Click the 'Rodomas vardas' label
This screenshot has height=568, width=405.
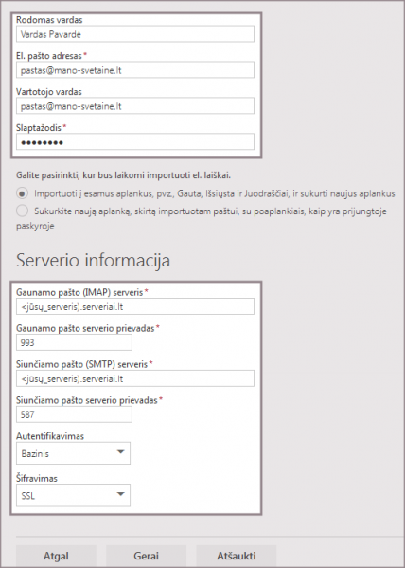coord(49,20)
